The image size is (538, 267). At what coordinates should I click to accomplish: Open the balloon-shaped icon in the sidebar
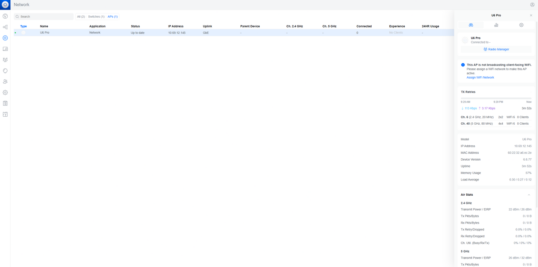pos(5,71)
